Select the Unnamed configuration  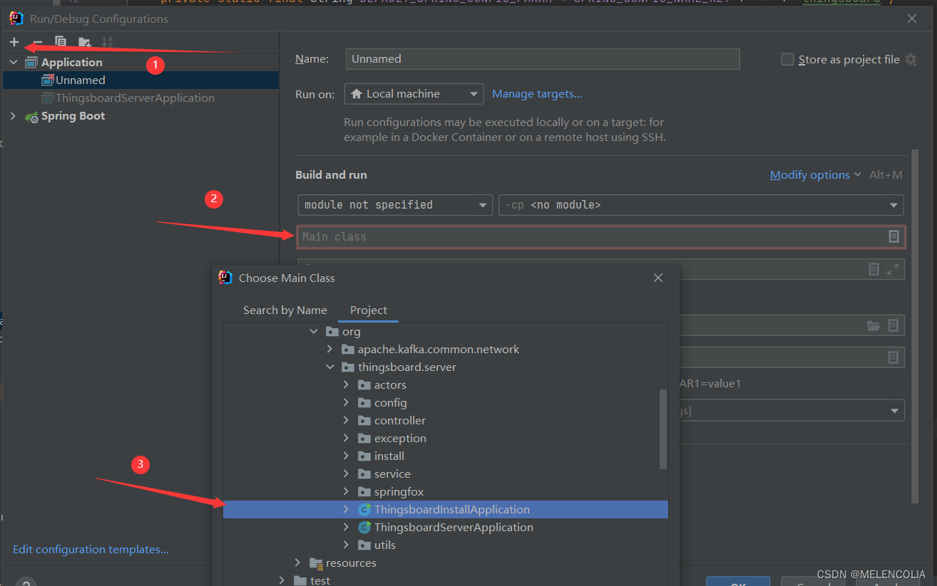[x=140, y=80]
